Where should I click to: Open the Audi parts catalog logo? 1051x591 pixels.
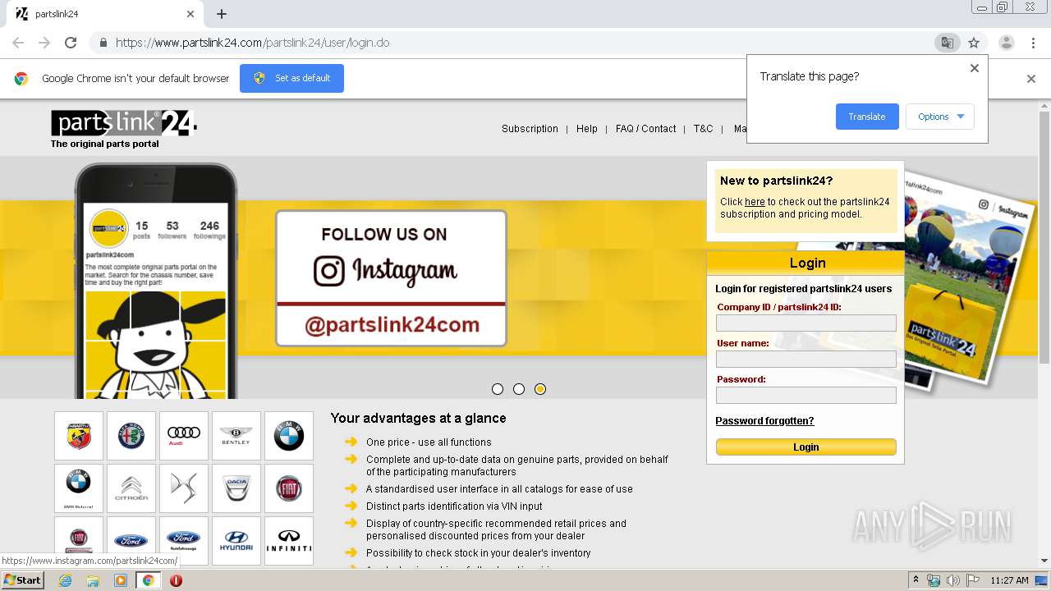184,436
